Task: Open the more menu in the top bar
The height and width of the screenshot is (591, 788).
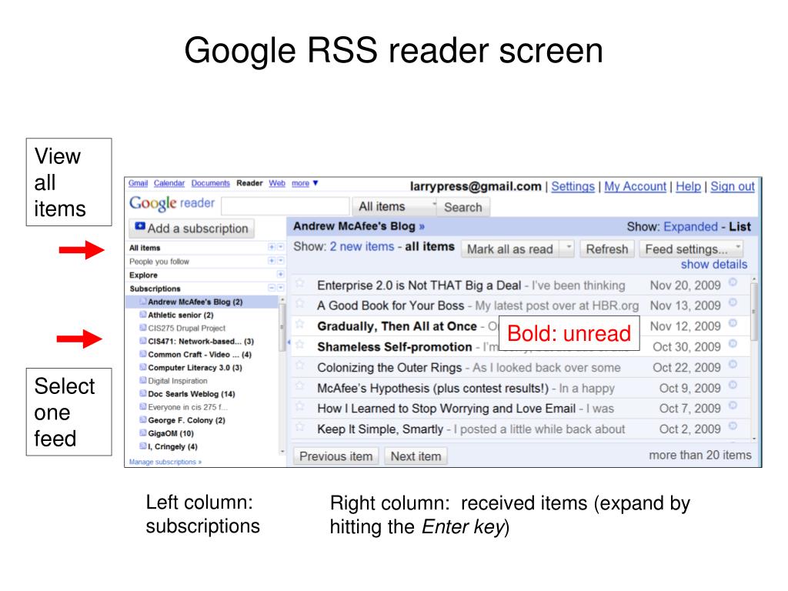Action: tap(305, 183)
